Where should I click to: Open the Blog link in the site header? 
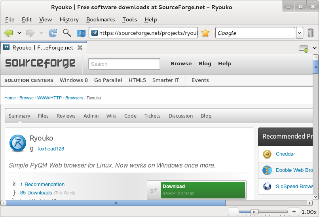205,63
